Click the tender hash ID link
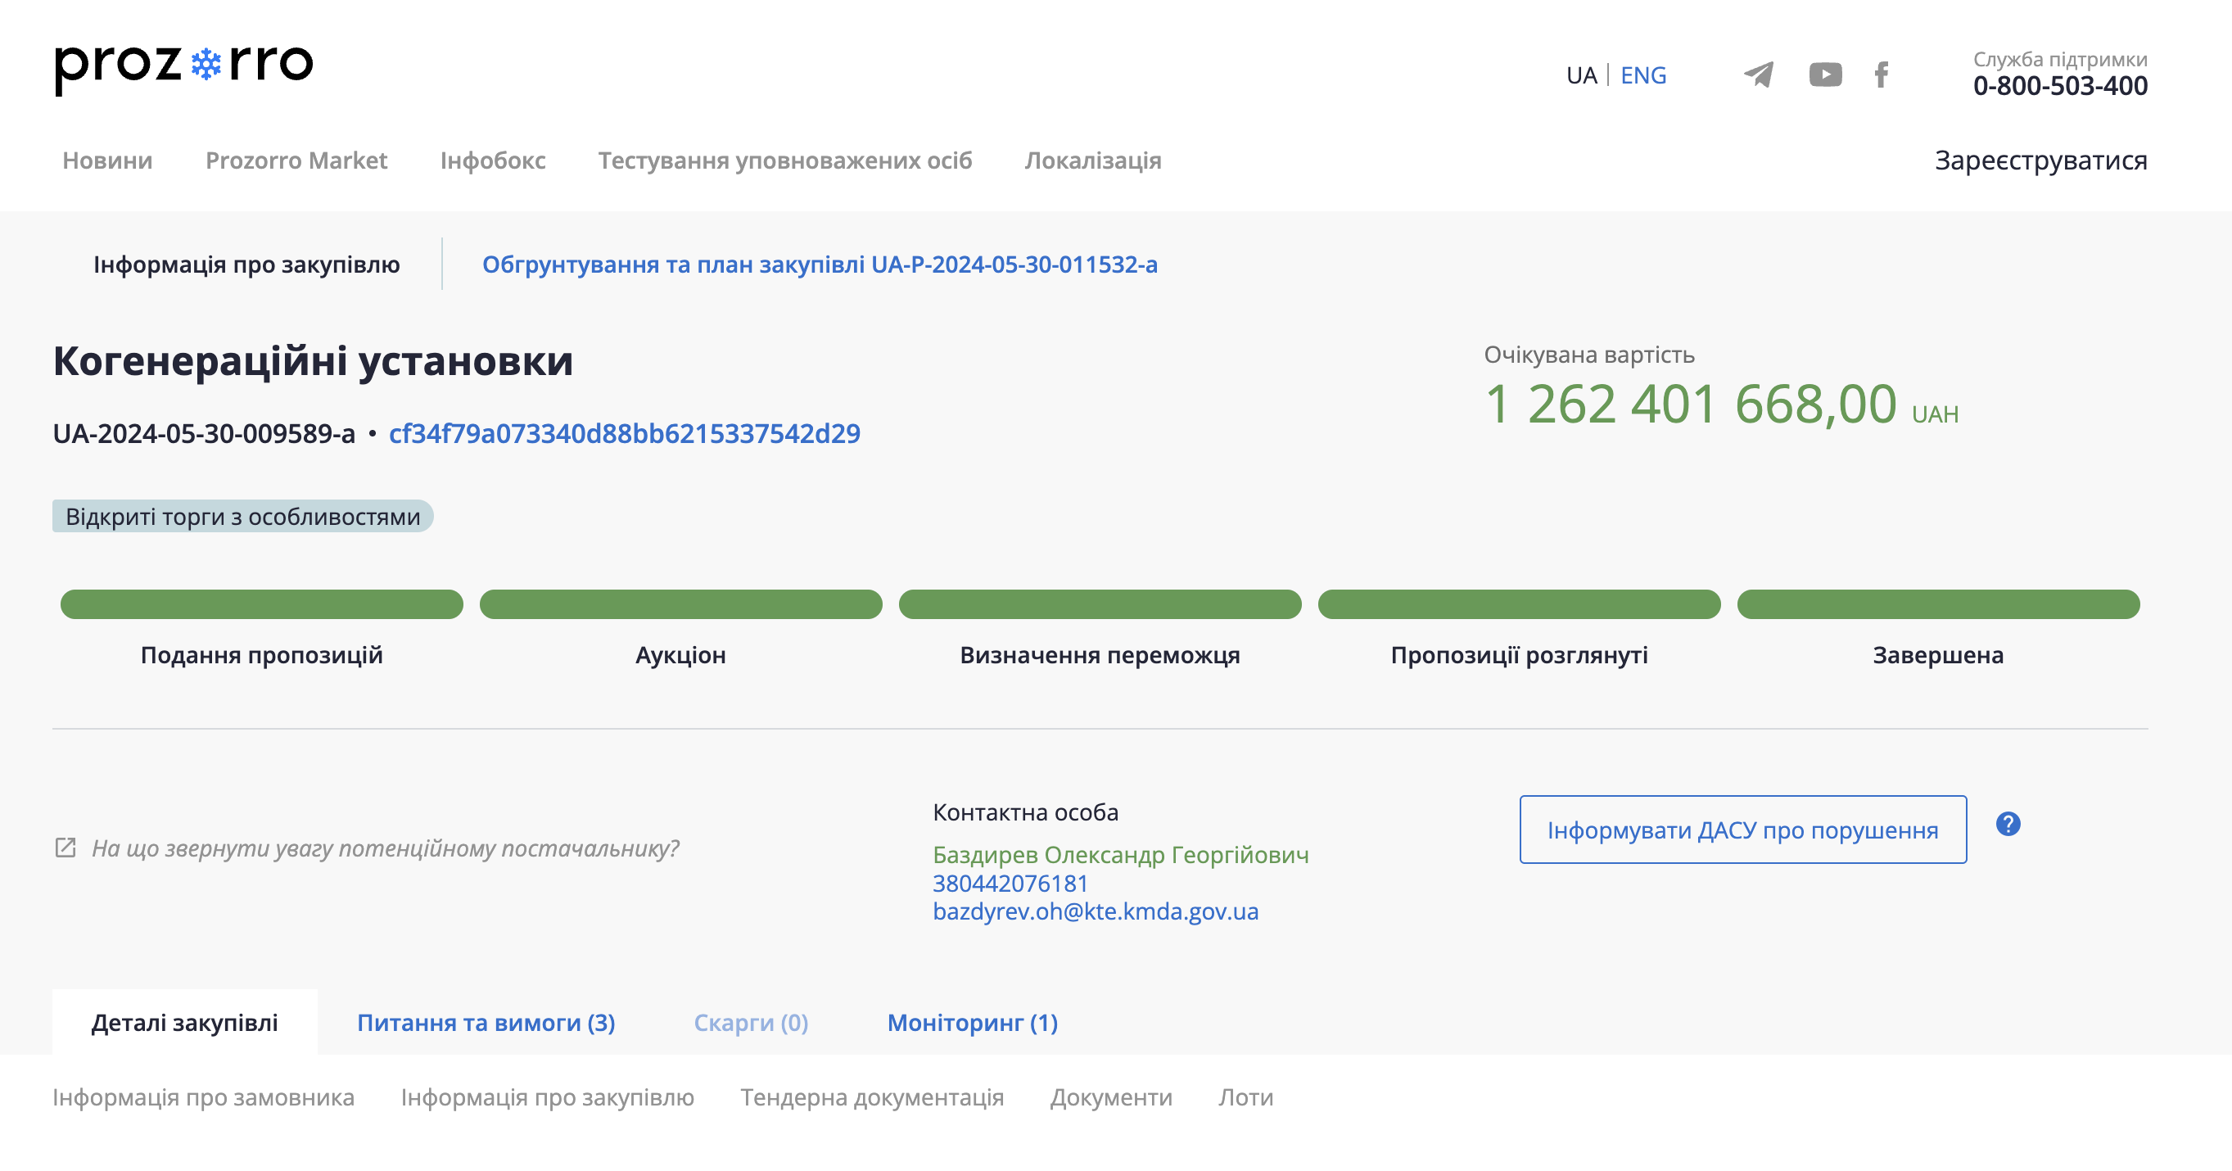Viewport: 2232px width, 1171px height. 624,432
